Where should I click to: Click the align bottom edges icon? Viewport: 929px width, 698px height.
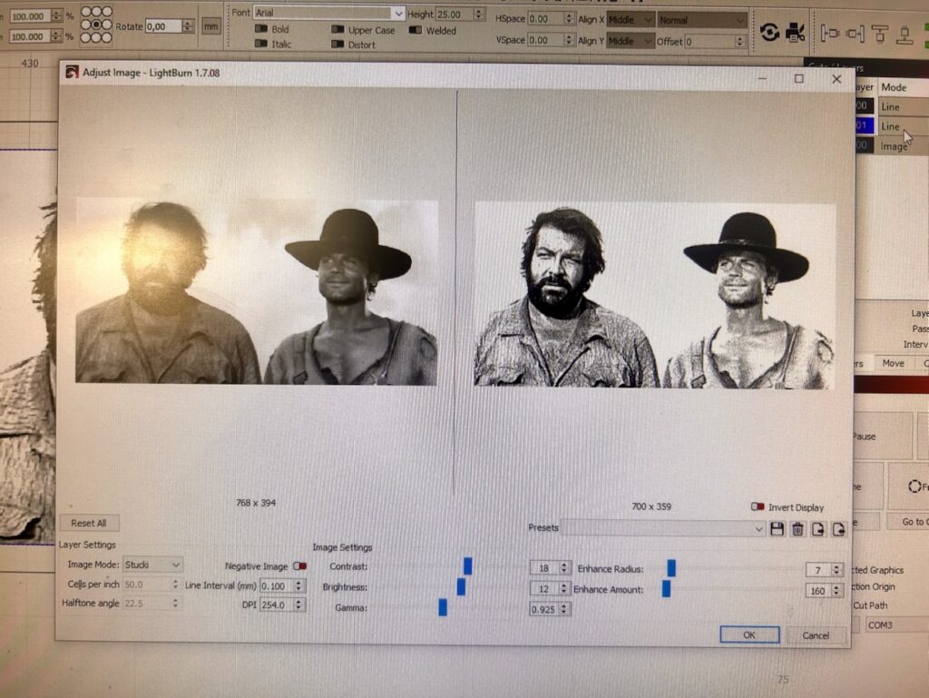coord(905,35)
